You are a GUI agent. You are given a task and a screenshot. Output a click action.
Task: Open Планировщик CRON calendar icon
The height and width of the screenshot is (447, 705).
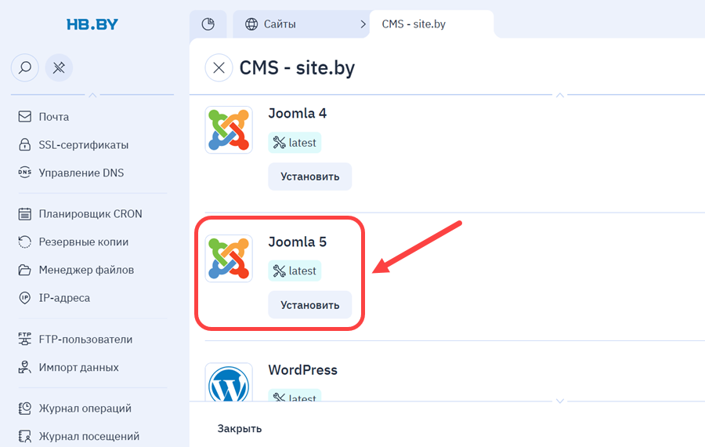[25, 214]
